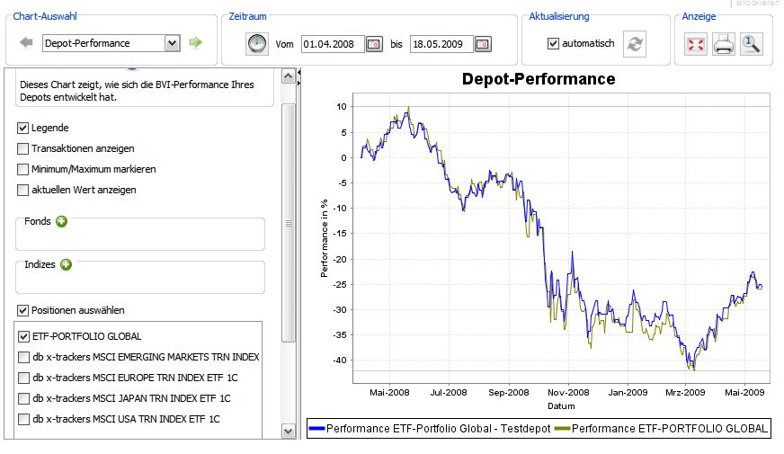
Task: Click the Mrz-2009 axis label
Action: 685,393
